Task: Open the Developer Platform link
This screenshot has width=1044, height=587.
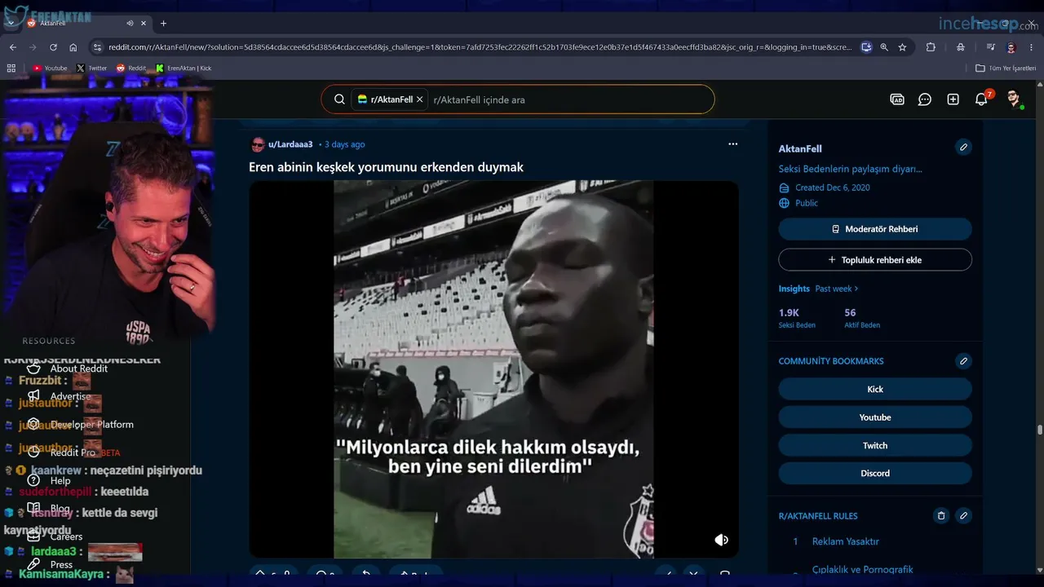Action: (91, 424)
